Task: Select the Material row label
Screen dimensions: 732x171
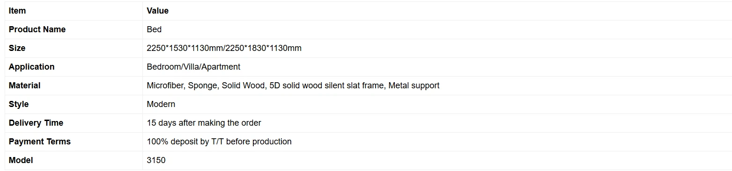Action: point(74,85)
